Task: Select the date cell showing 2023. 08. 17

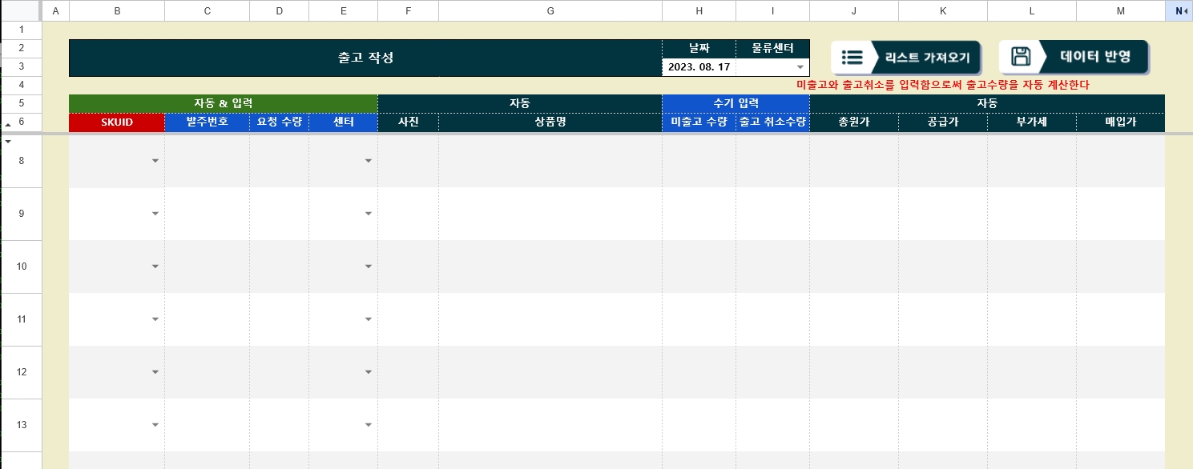Action: pos(698,66)
